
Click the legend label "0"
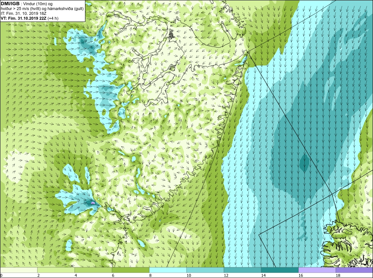pyautogui.click(x=1, y=275)
